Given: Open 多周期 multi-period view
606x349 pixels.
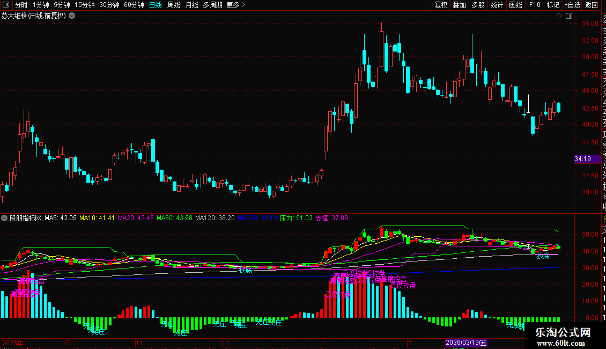Looking at the screenshot, I should pos(212,5).
